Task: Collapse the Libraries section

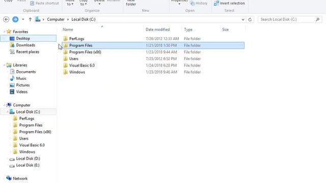Action: [4, 65]
